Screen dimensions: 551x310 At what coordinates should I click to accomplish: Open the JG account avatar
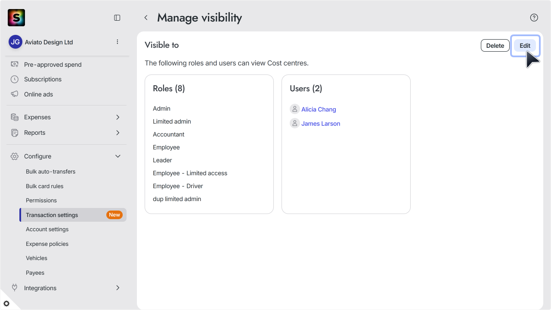point(15,42)
